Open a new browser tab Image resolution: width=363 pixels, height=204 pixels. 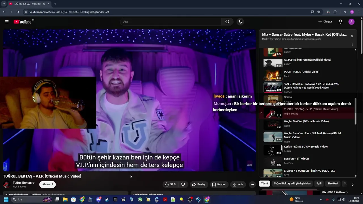pos(55,4)
